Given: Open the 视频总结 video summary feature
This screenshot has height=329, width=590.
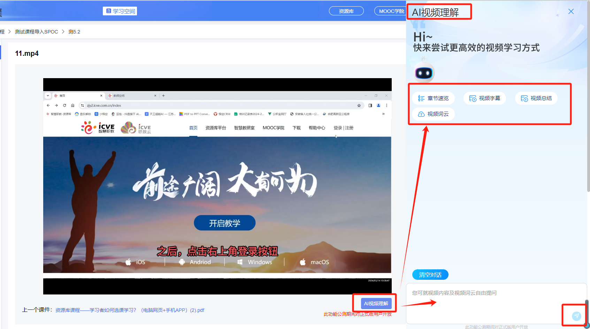Looking at the screenshot, I should [536, 98].
